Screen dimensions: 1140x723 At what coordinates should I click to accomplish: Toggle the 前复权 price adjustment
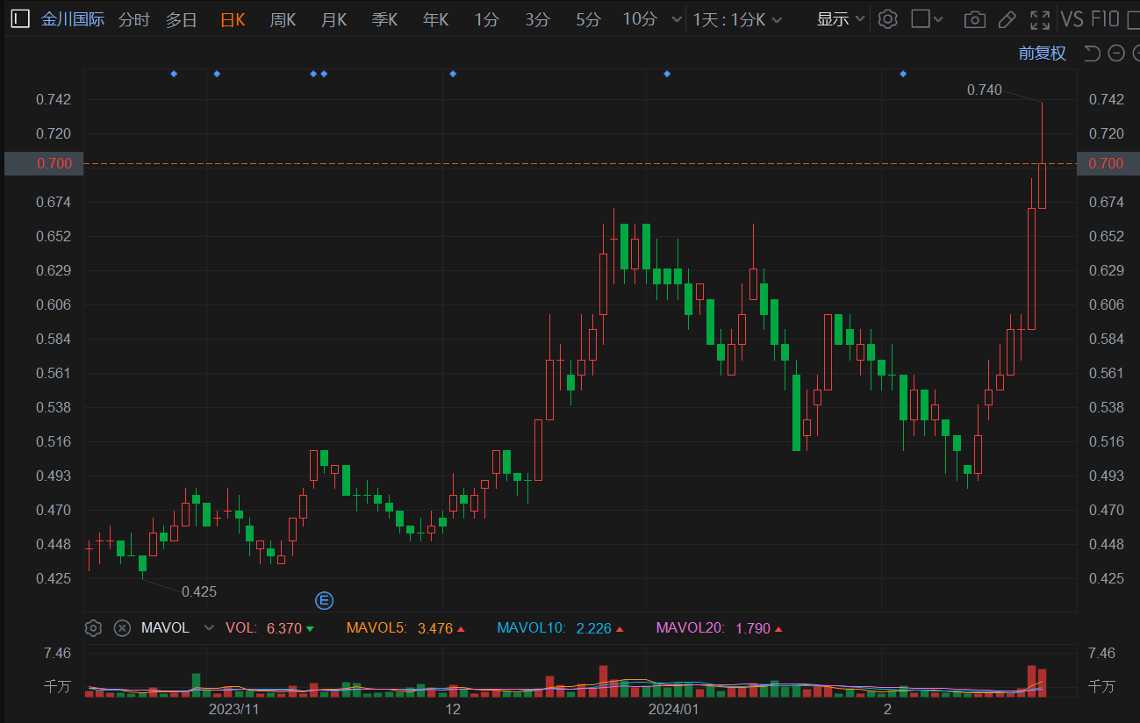tap(1042, 54)
